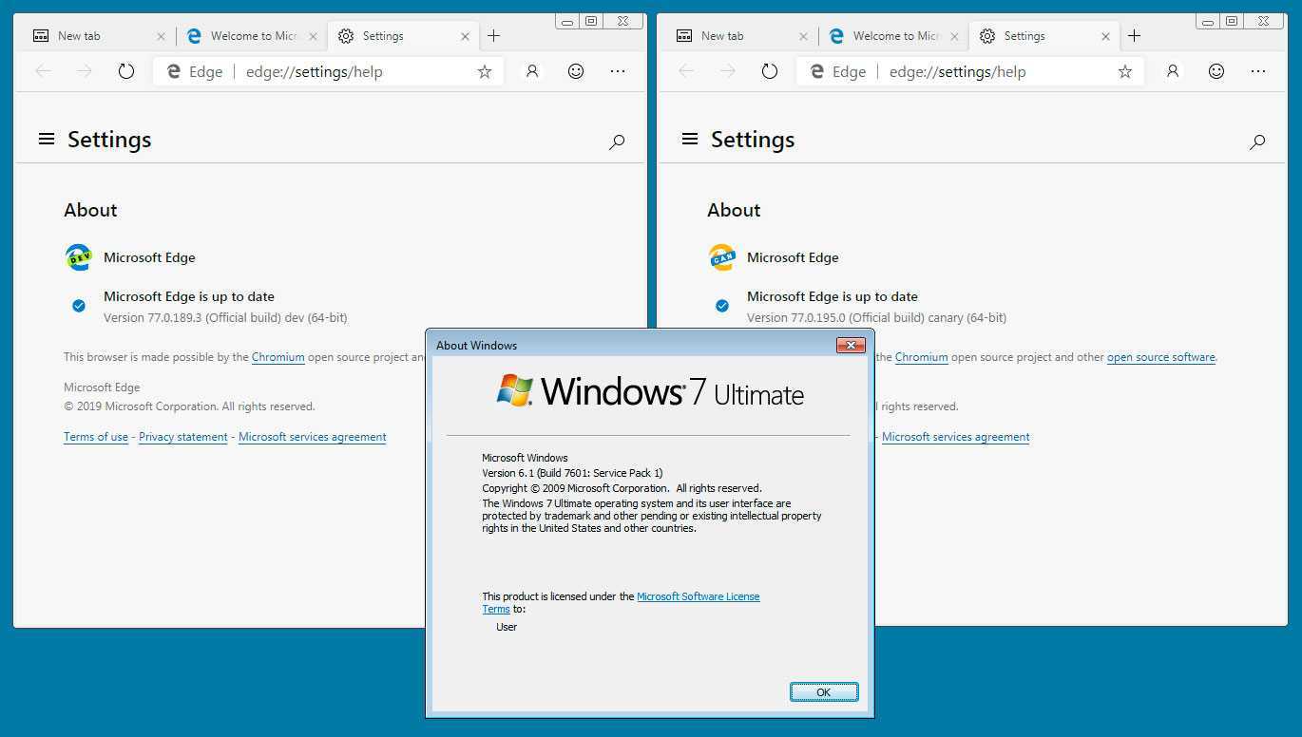1302x737 pixels.
Task: Open Terms of use link in Dev Edge
Action: 96,437
